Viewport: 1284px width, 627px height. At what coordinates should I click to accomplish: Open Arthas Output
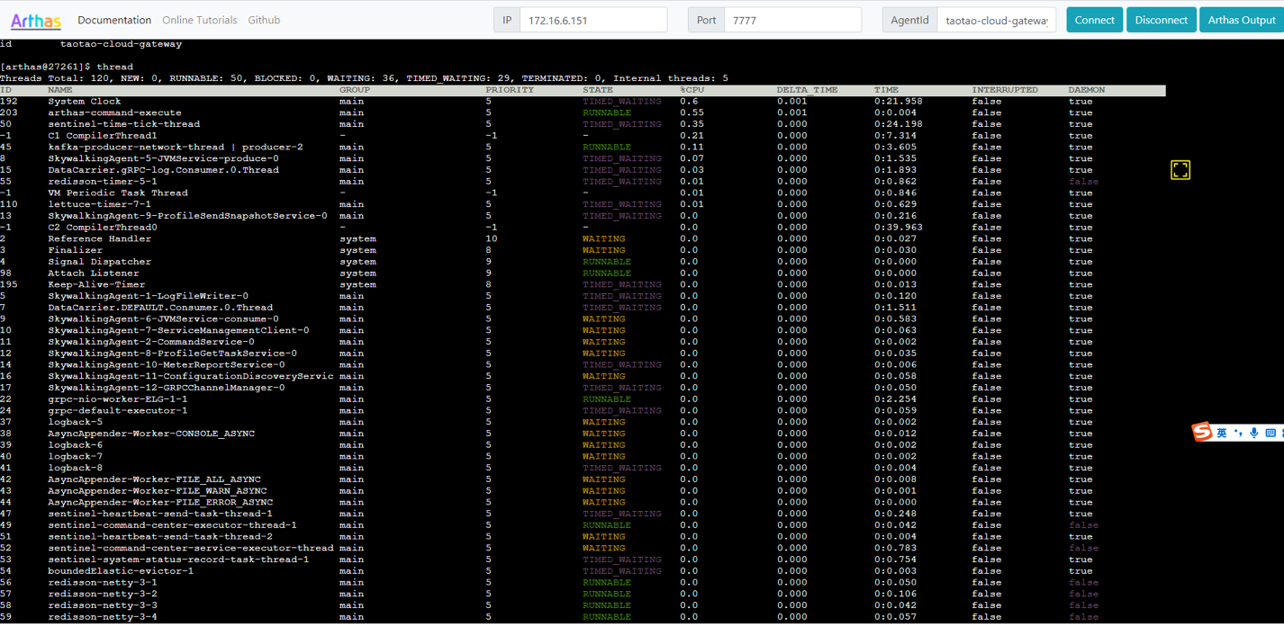click(1242, 20)
